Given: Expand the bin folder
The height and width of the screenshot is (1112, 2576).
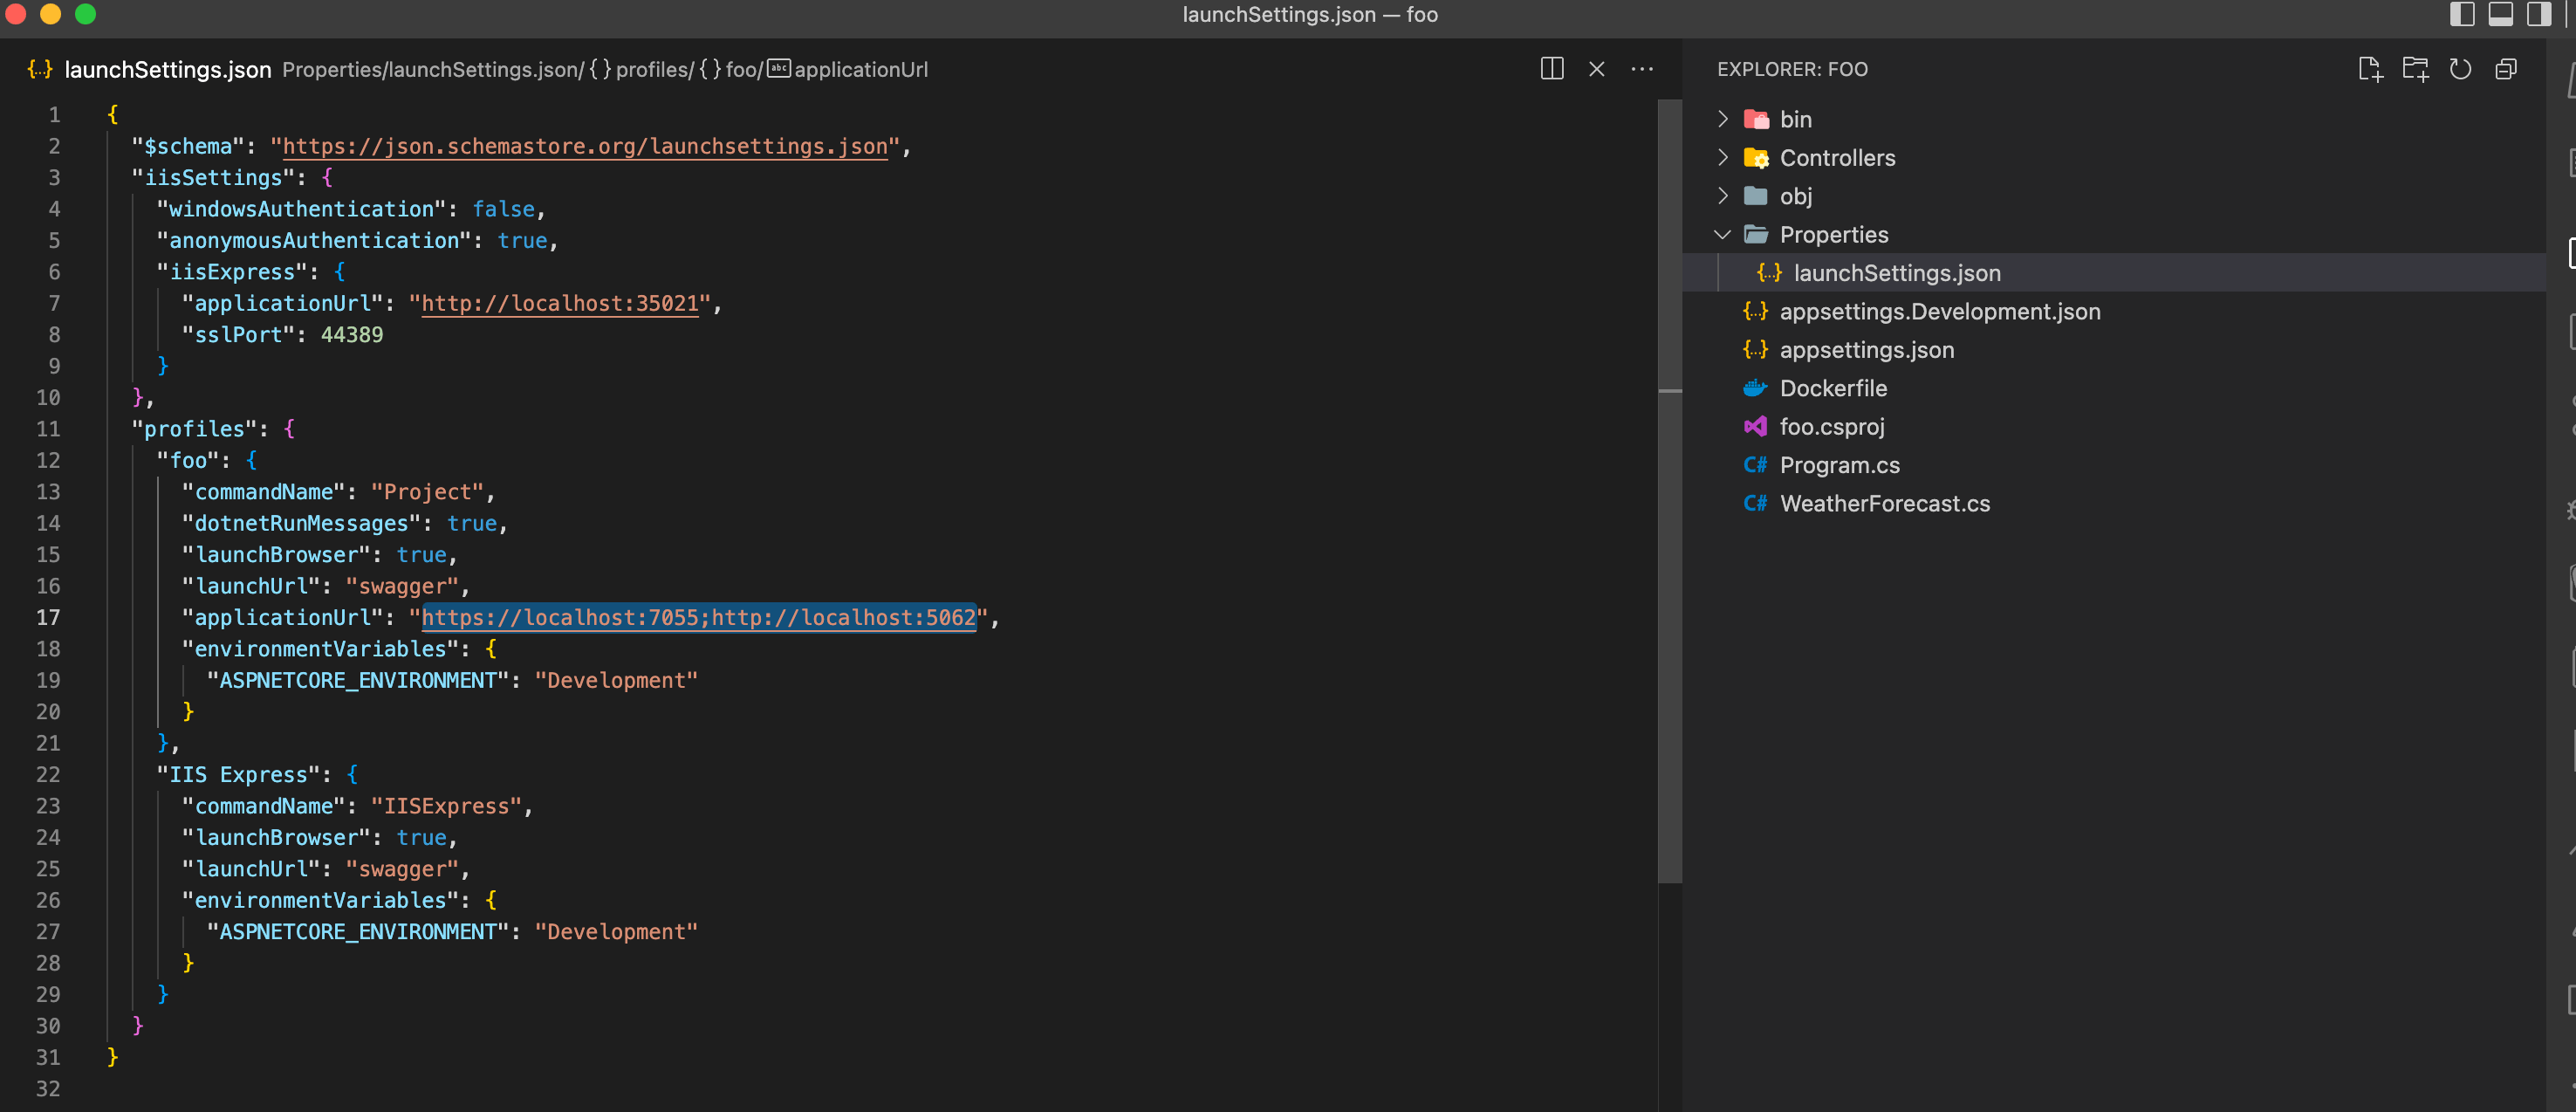Looking at the screenshot, I should 1795,119.
